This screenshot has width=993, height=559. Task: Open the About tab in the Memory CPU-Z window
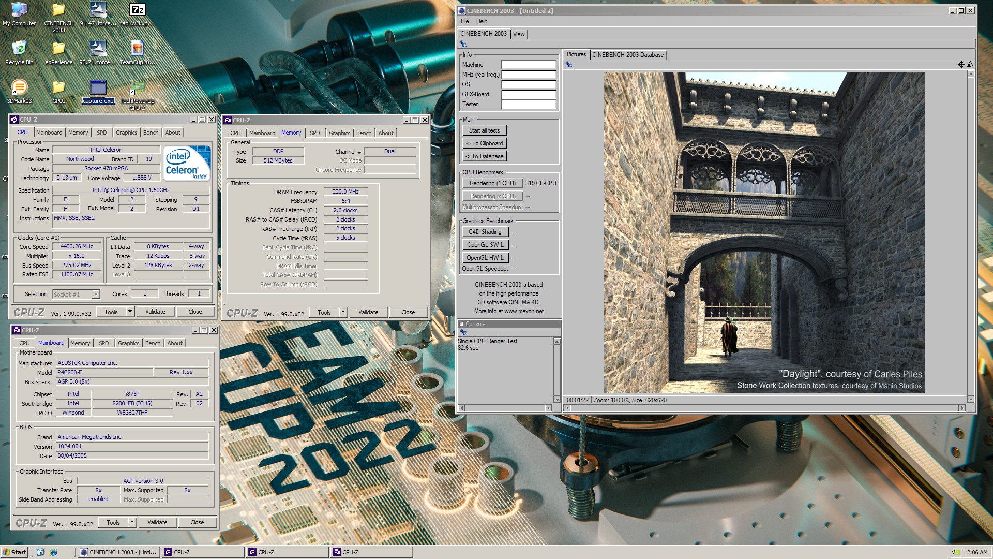tap(386, 133)
